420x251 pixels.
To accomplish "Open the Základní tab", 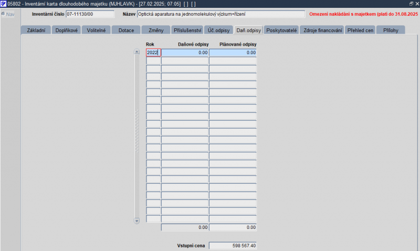I will click(36, 30).
